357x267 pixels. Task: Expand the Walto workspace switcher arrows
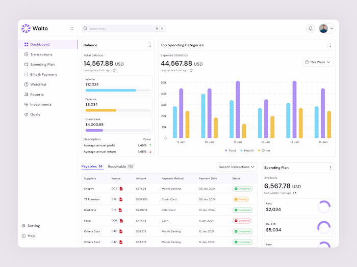coord(72,28)
